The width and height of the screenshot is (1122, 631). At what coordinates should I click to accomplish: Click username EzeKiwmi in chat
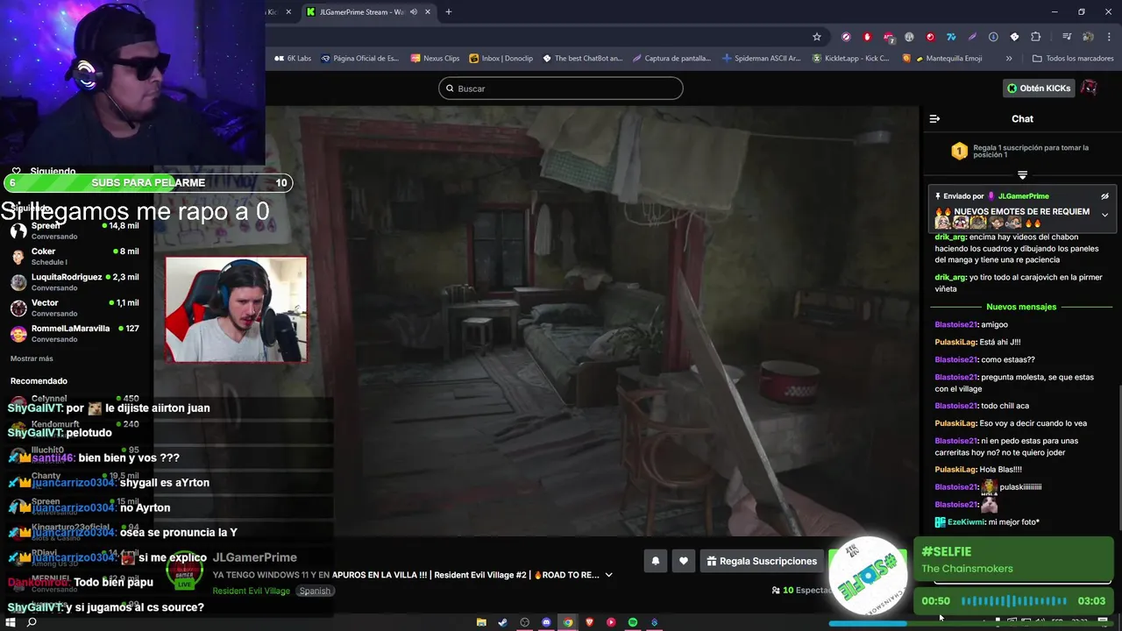tap(966, 522)
